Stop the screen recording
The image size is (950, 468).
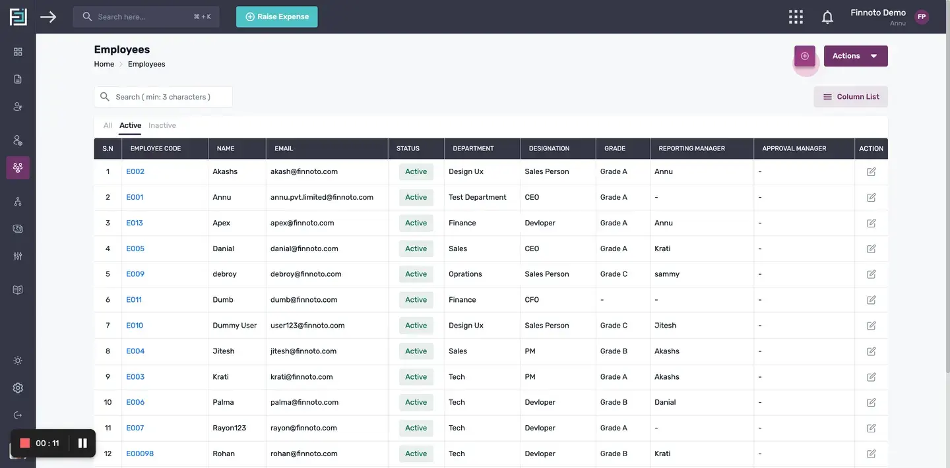pos(25,443)
